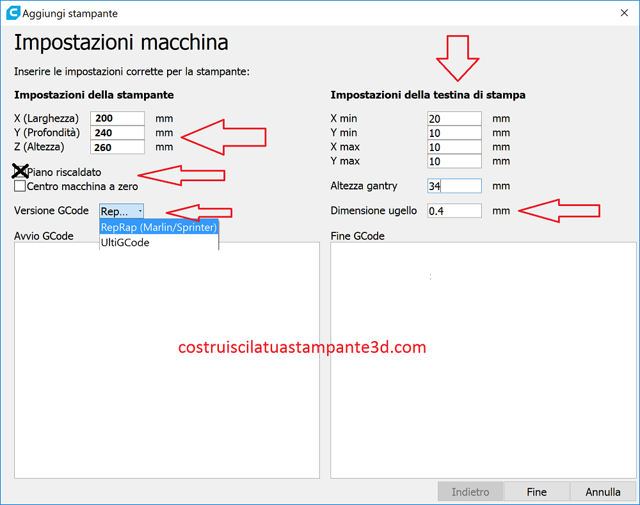This screenshot has height=505, width=640.
Task: Click the Z (Altezza) input field
Action: coord(118,147)
